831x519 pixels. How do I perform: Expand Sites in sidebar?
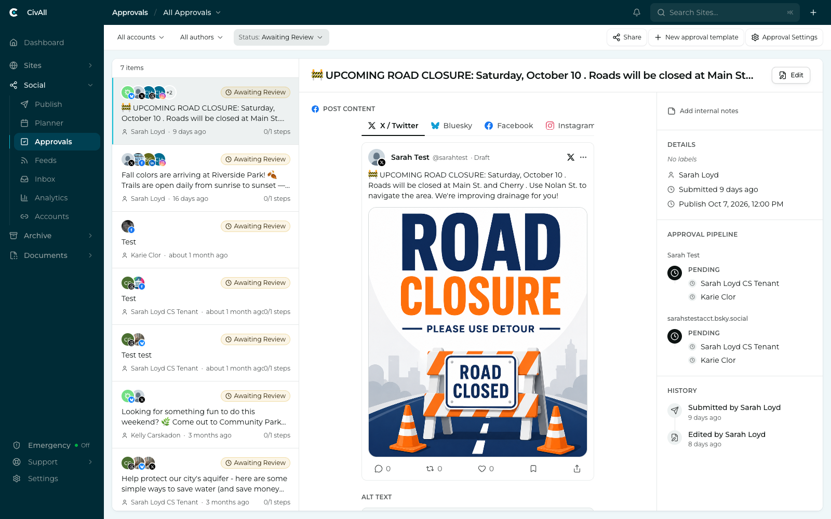click(52, 65)
